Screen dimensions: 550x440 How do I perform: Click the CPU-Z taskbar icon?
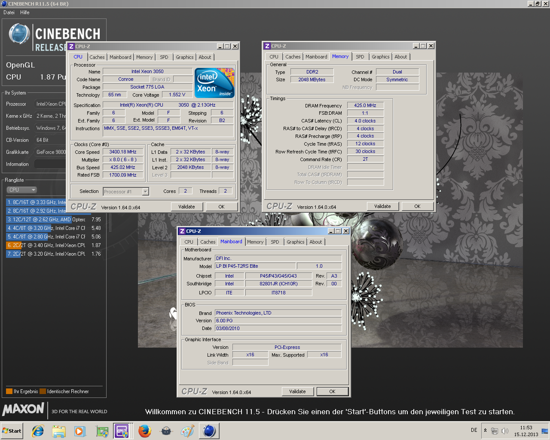point(122,431)
